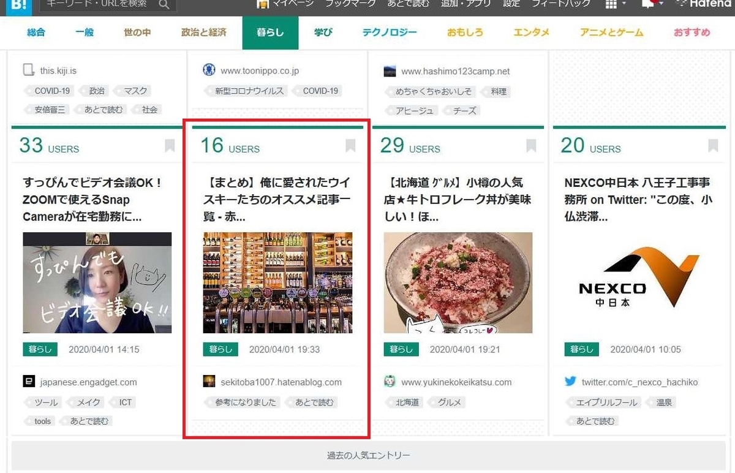This screenshot has width=735, height=473.
Task: Click the engadget favicon icon
Action: [29, 382]
